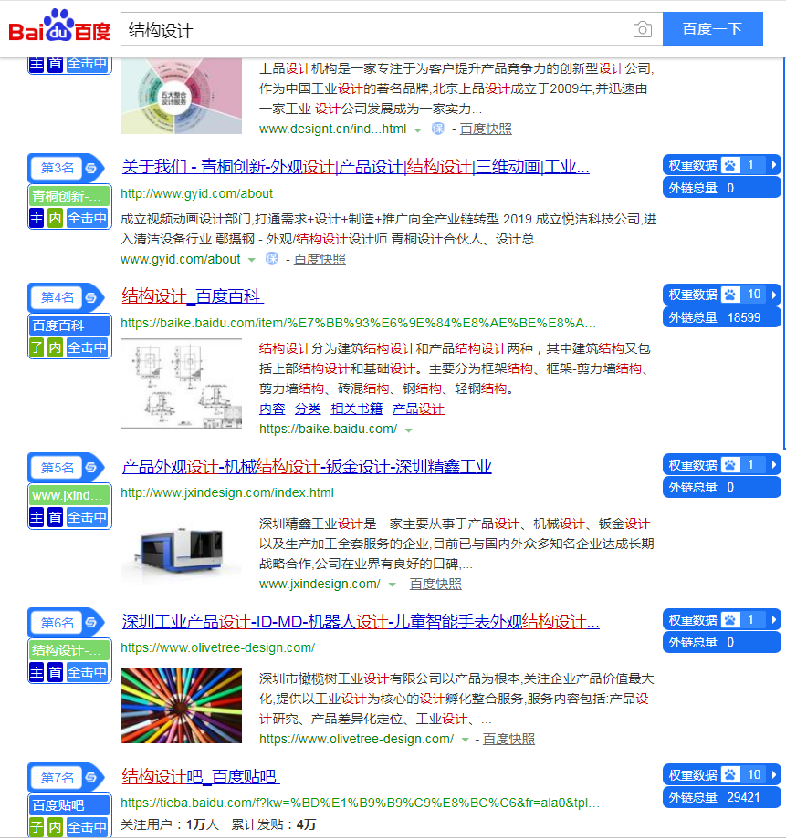The width and height of the screenshot is (786, 839).
Task: Expand the arrow next to www.designt.cn URL
Action: coord(418,130)
